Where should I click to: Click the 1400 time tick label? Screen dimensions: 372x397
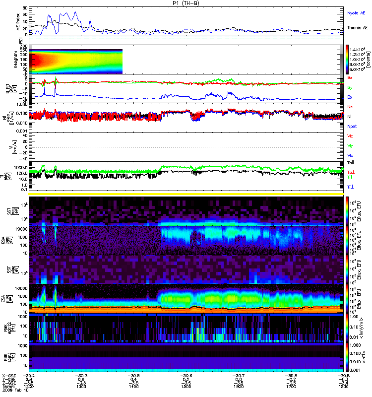(x=133, y=387)
